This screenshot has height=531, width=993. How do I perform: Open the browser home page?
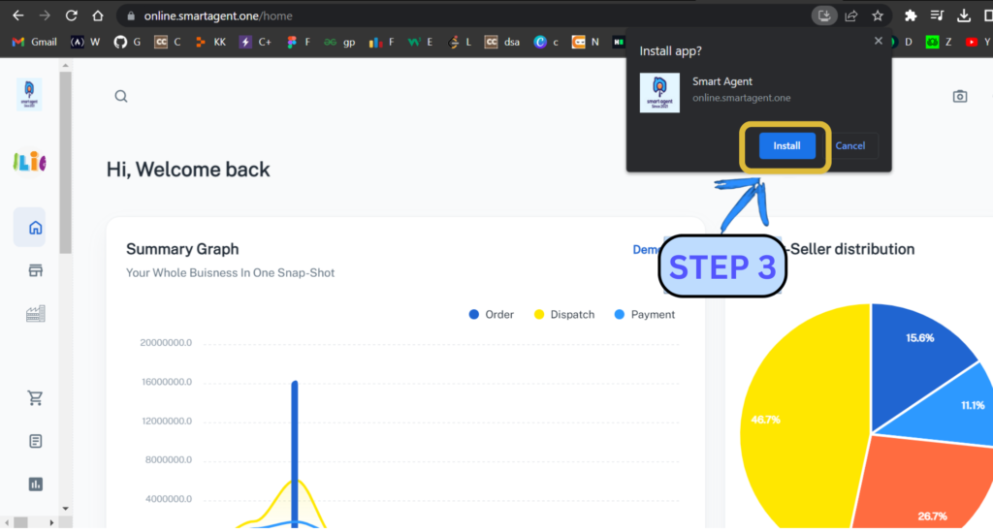(98, 16)
